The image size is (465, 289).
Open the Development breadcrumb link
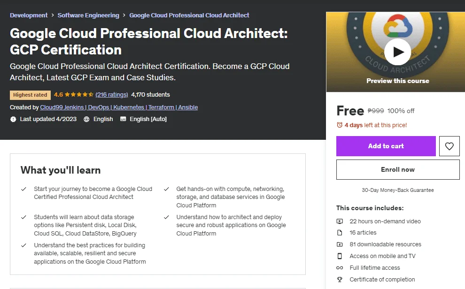[29, 15]
